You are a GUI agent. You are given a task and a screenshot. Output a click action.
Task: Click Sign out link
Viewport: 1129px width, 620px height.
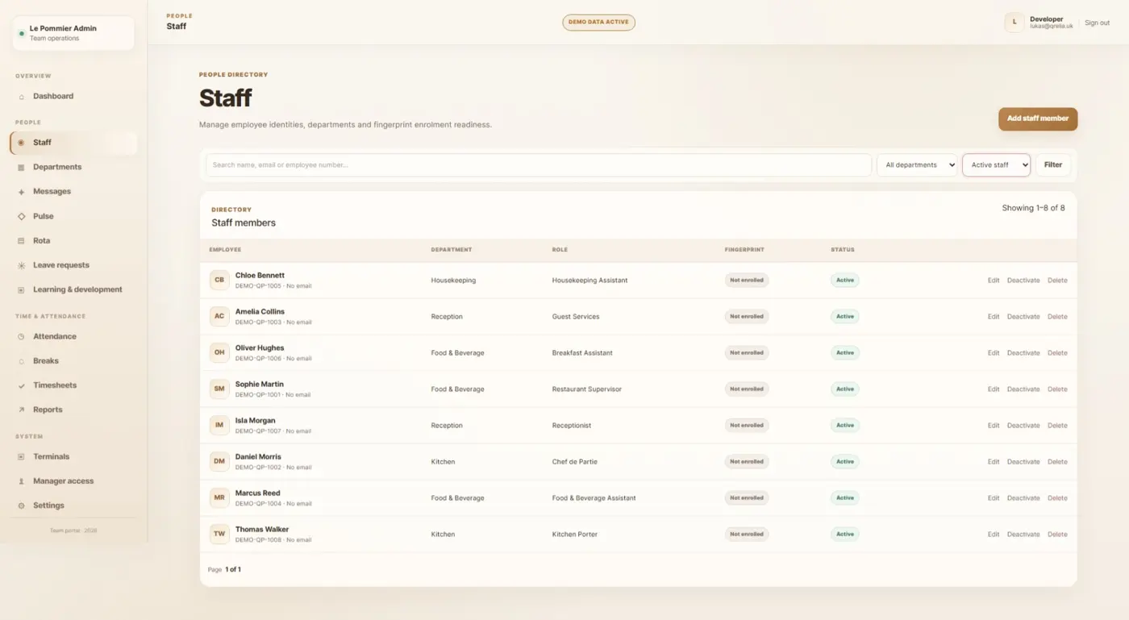tap(1097, 23)
